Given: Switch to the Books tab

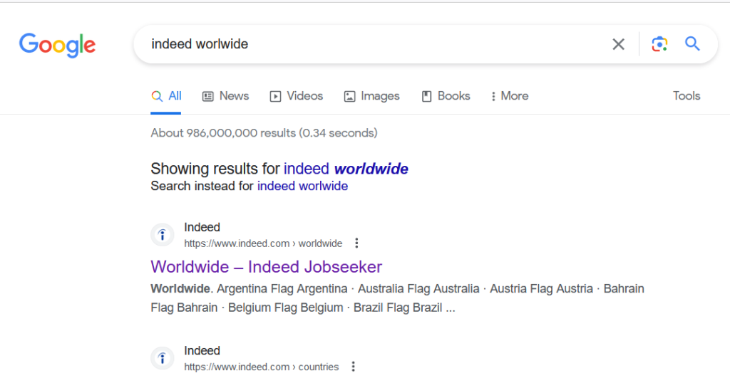Looking at the screenshot, I should 446,96.
